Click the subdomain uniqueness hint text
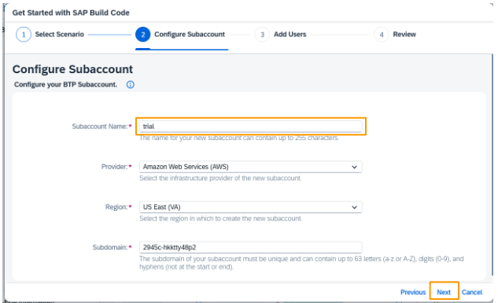The height and width of the screenshot is (303, 498). [301, 263]
